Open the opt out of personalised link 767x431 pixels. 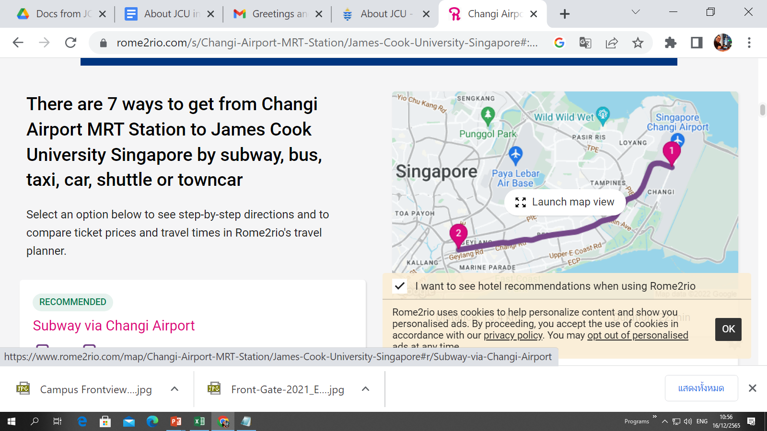[638, 335]
